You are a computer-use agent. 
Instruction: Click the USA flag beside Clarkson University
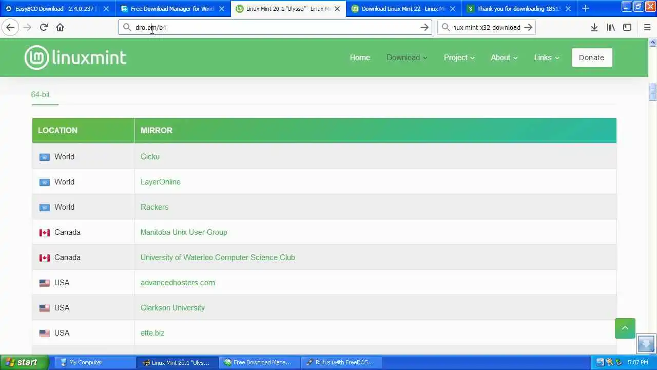tap(45, 308)
